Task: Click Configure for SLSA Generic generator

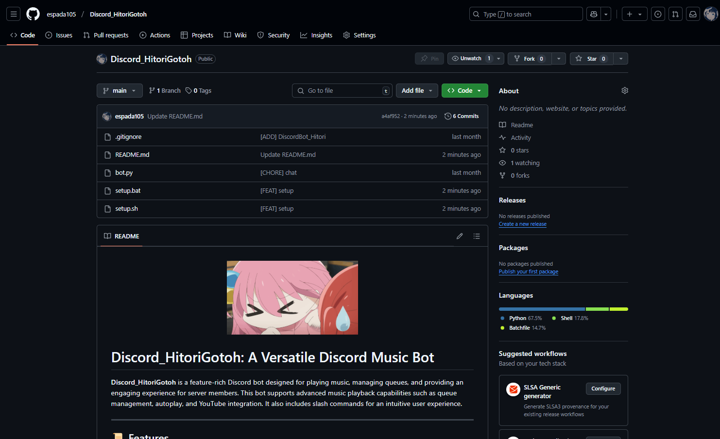Action: (603, 388)
